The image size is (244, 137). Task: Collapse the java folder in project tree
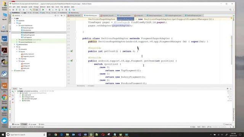pos(14,23)
